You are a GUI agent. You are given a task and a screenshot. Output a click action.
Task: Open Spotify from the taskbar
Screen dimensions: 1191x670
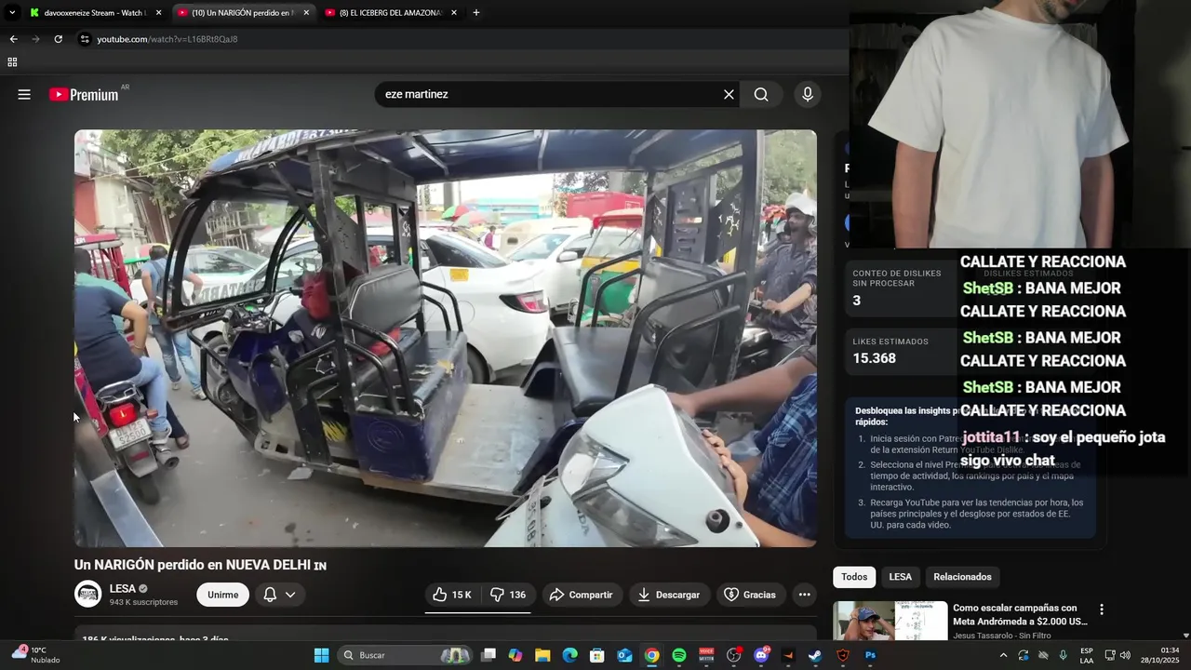click(679, 655)
